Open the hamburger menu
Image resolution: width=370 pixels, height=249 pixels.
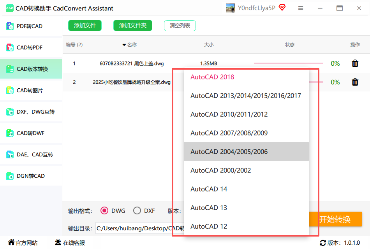300,8
